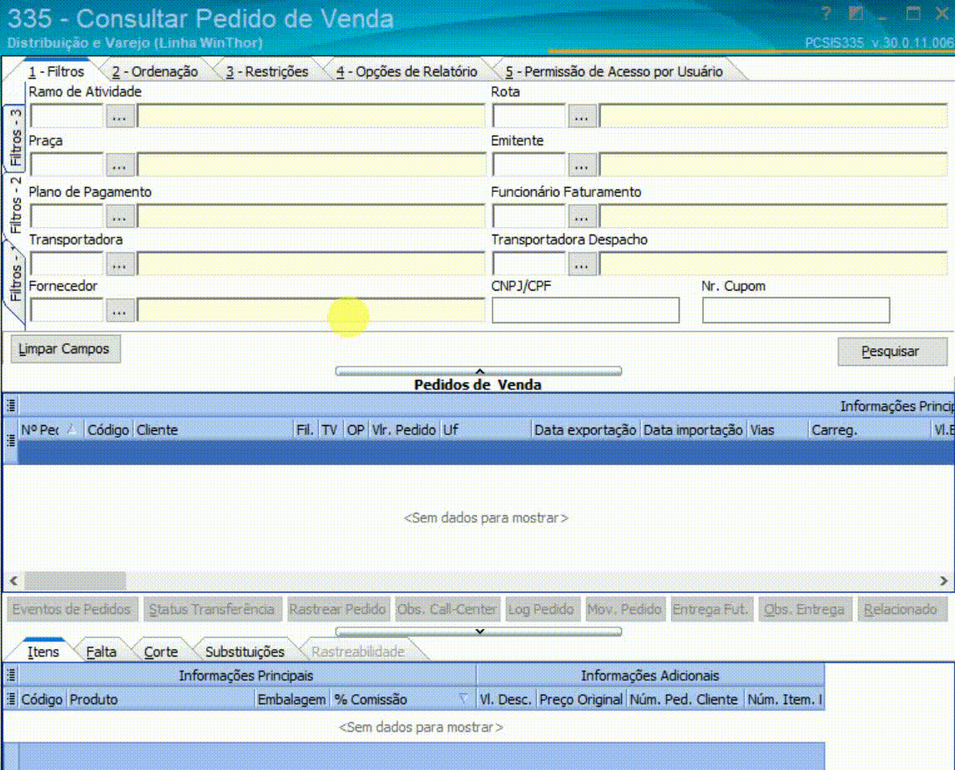This screenshot has width=955, height=770.
Task: Open Praça lookup ellipsis button
Action: (x=119, y=165)
